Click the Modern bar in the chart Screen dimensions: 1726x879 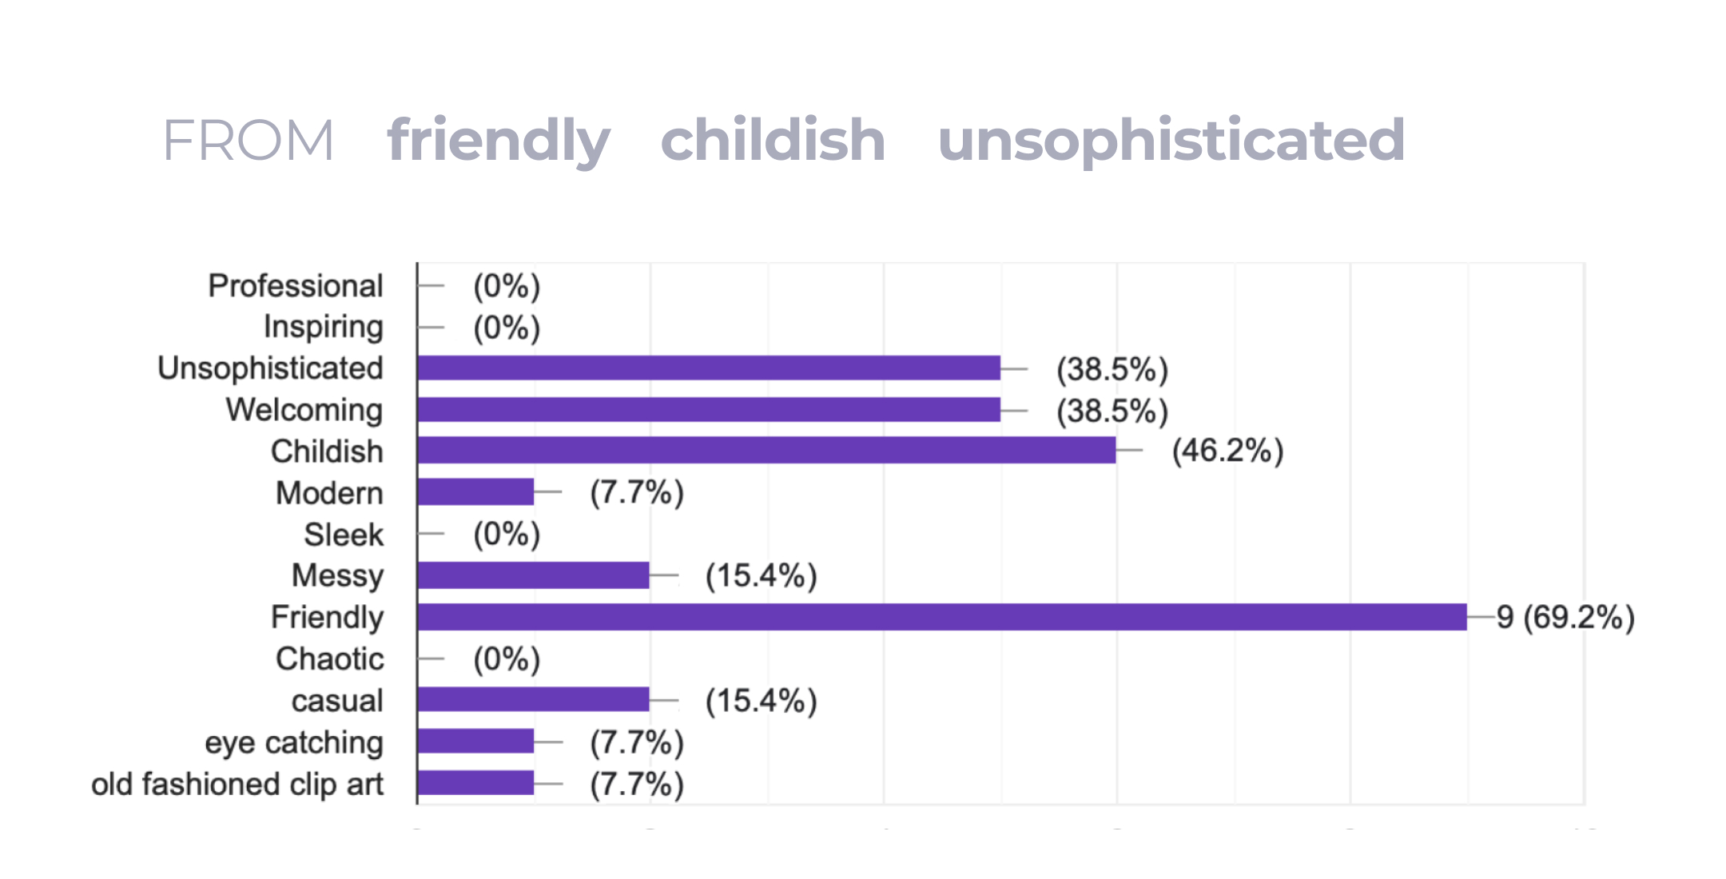pos(475,492)
